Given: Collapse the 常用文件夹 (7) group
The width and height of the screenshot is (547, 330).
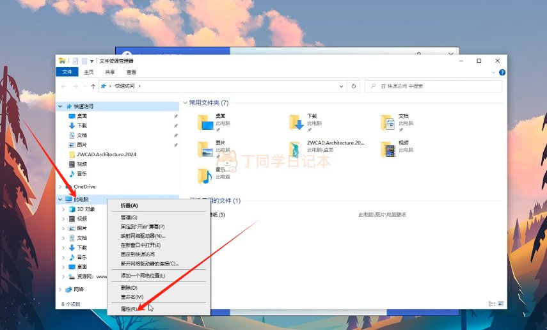Looking at the screenshot, I should pyautogui.click(x=186, y=102).
